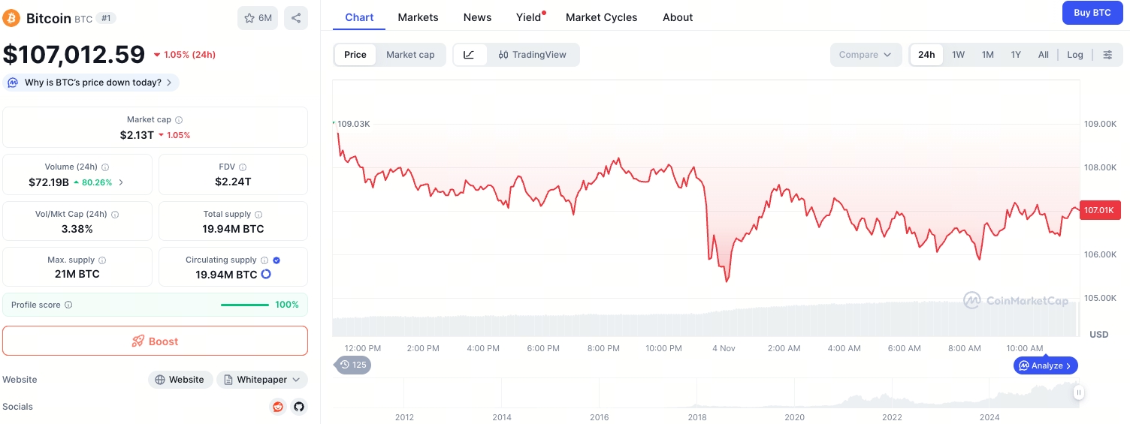Click the timeline range slider handle
Viewport: 1130px width, 424px height.
tap(1078, 392)
